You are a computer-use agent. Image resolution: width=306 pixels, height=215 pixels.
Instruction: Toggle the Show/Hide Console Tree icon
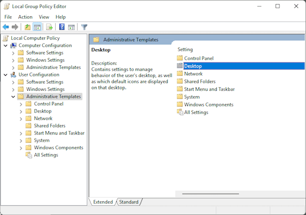37,27
